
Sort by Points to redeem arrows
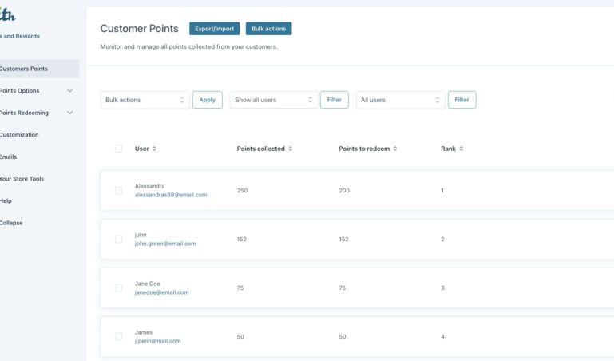click(395, 149)
